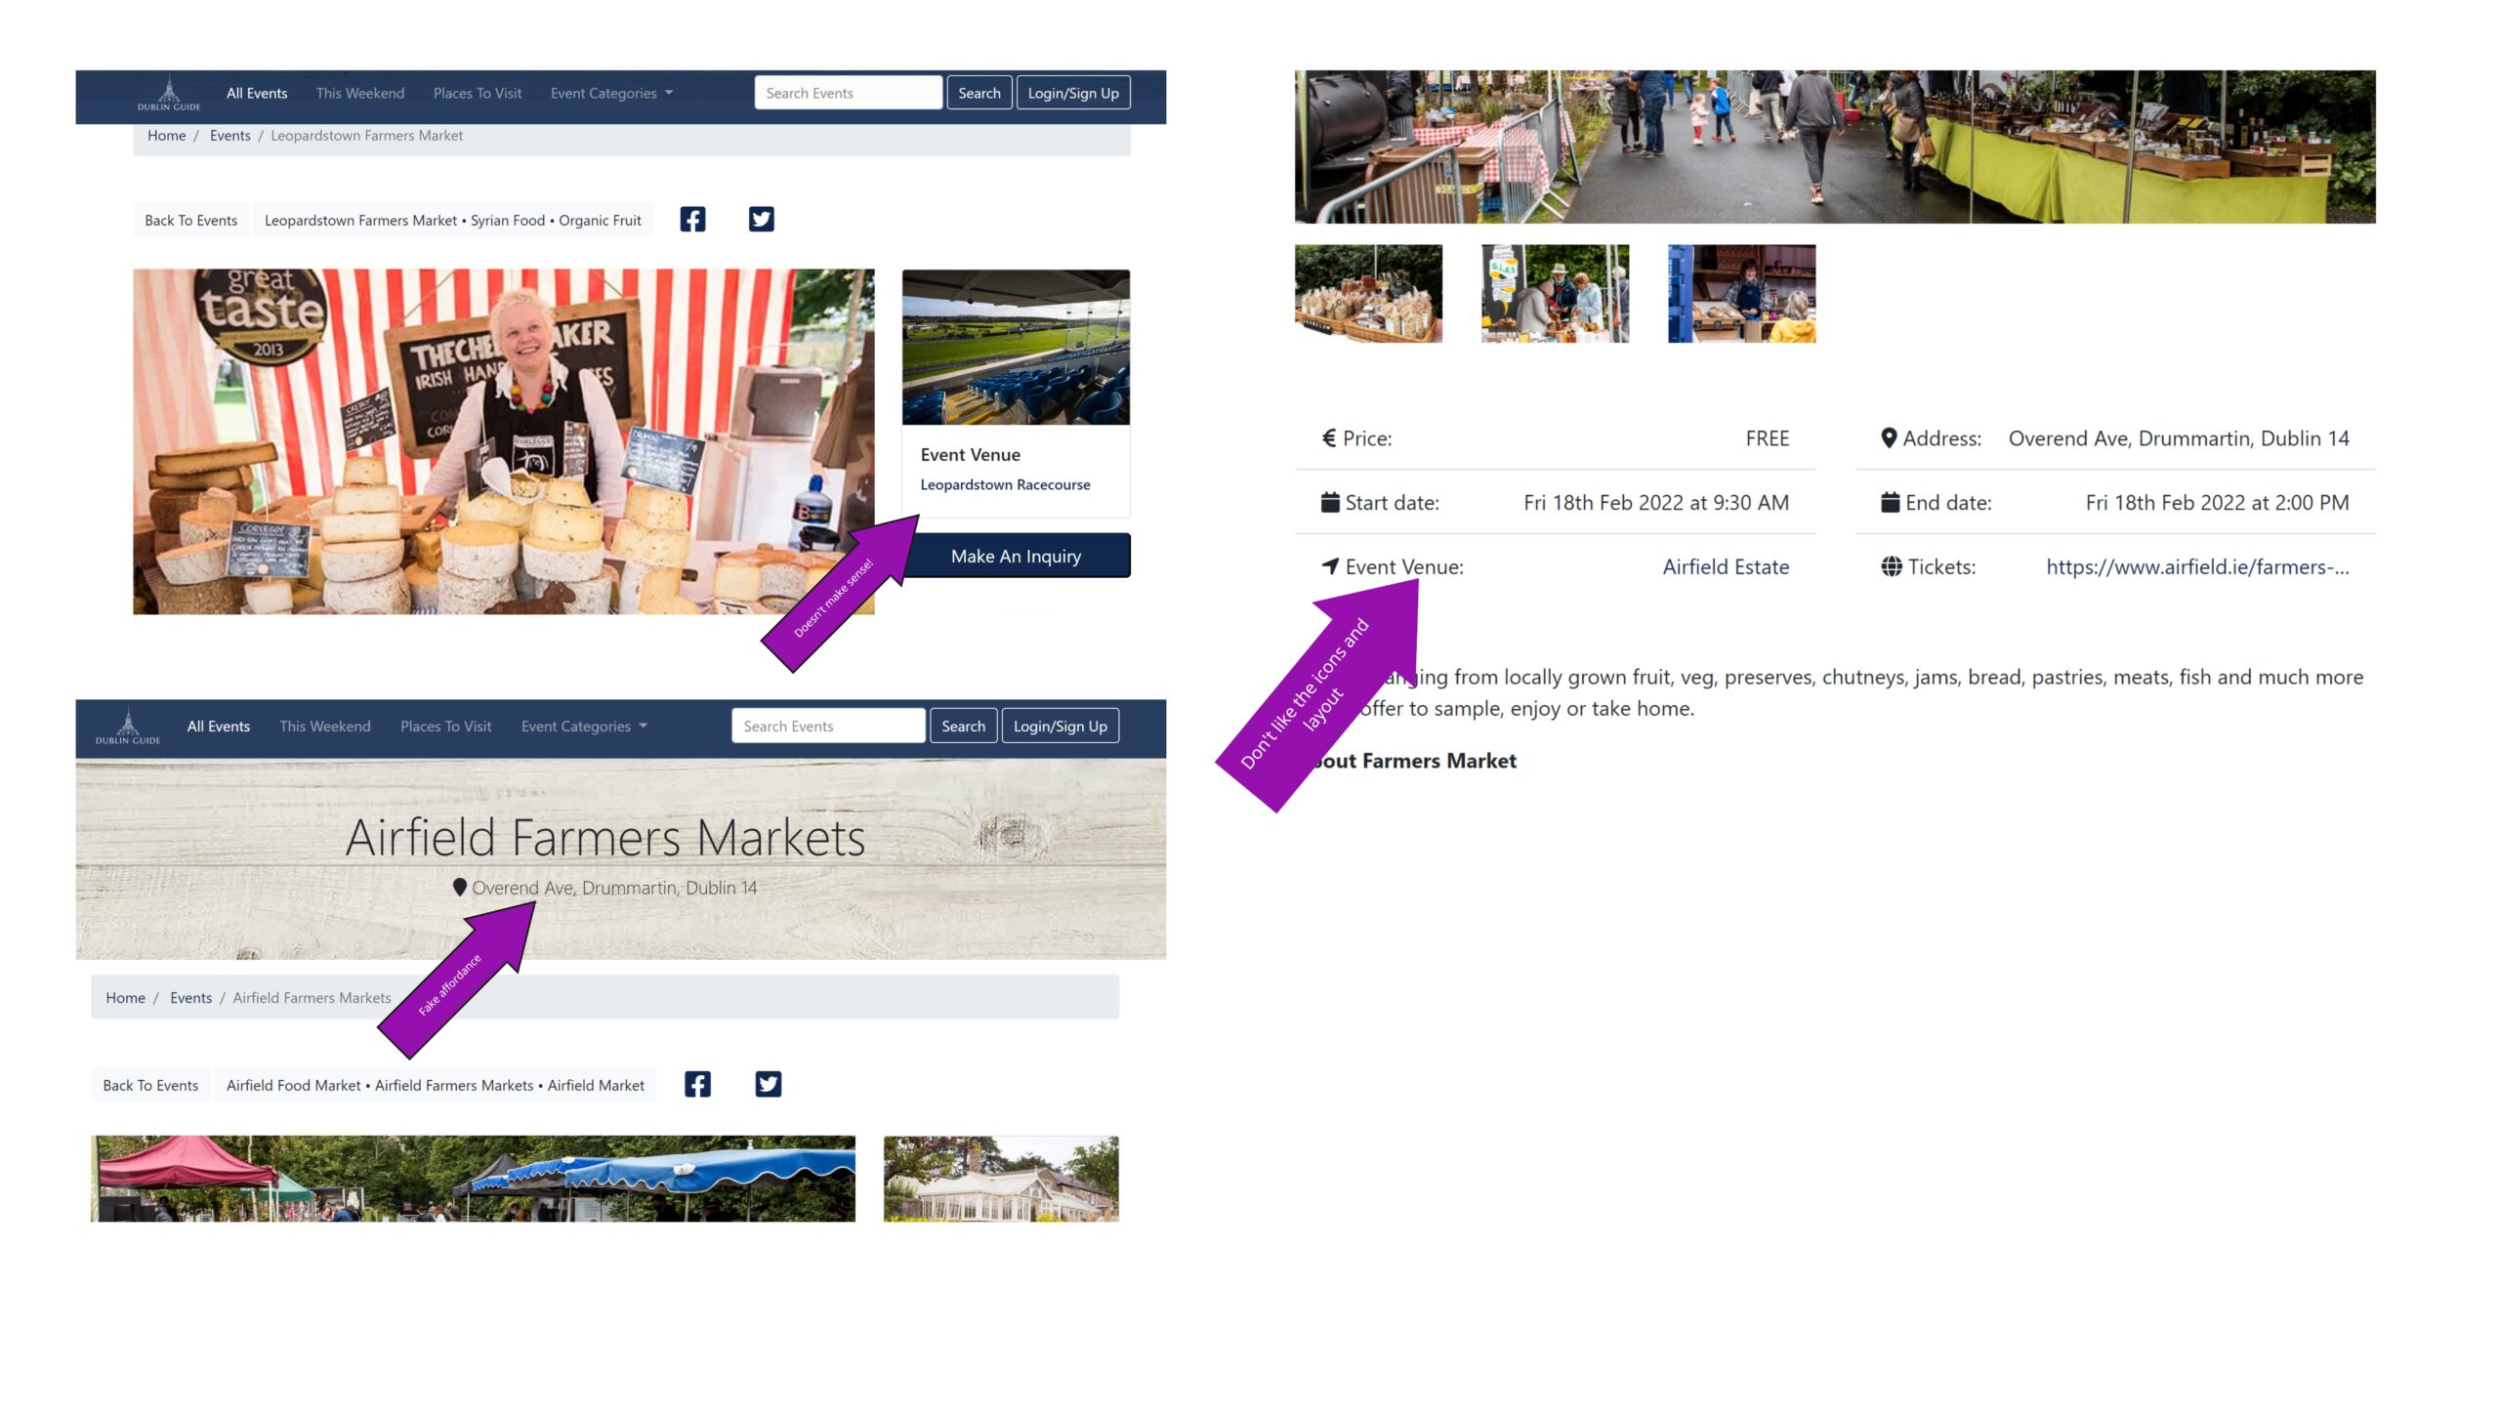Click the calendar icon next to End date
Viewport: 2500px width, 1413px height.
[1891, 501]
